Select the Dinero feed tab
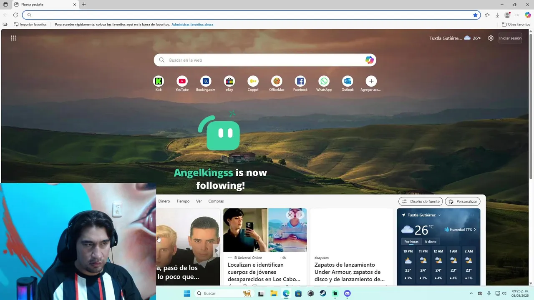The height and width of the screenshot is (300, 534). 164,201
